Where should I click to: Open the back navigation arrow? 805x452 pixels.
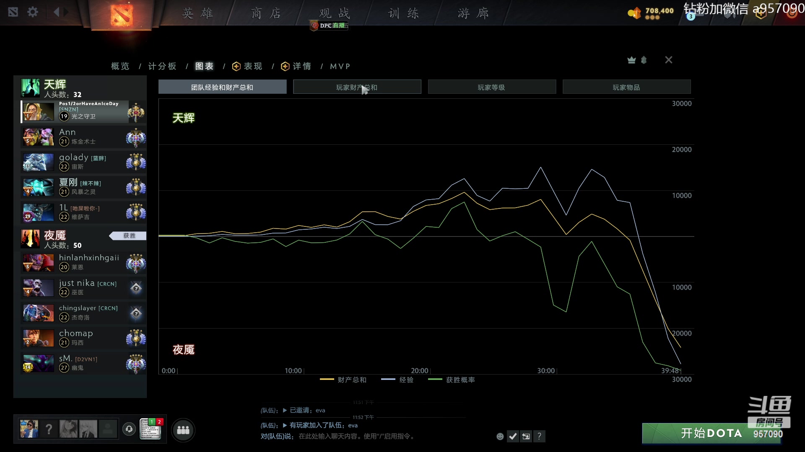(x=57, y=12)
